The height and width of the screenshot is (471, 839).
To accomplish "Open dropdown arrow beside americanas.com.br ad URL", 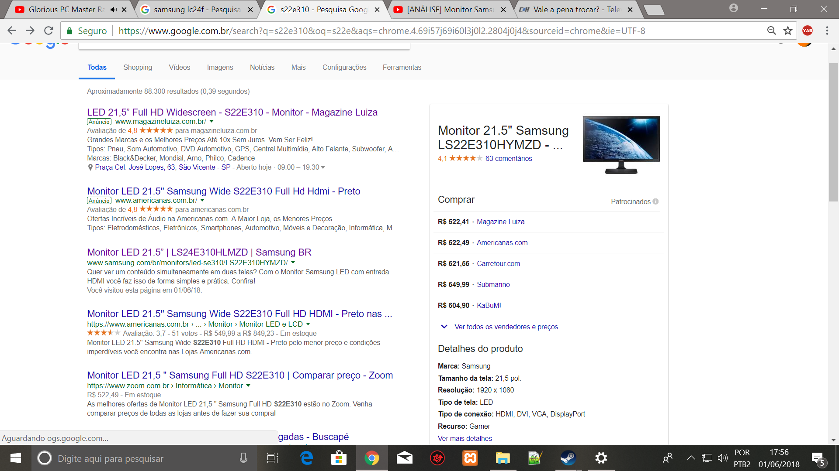I will point(202,200).
